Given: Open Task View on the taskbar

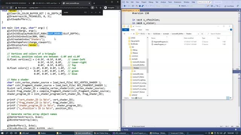Looking at the screenshot, I should pos(16,133).
